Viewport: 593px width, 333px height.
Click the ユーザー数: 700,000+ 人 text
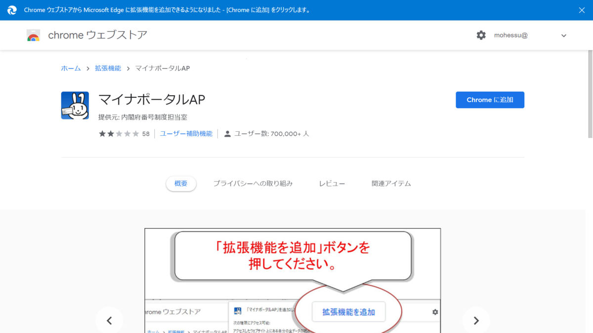point(272,134)
